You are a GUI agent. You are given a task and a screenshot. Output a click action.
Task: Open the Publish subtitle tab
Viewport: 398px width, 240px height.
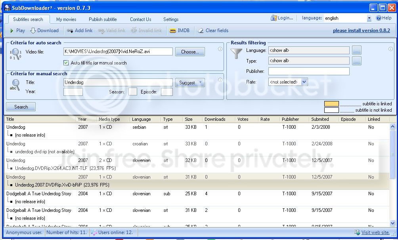tap(103, 19)
